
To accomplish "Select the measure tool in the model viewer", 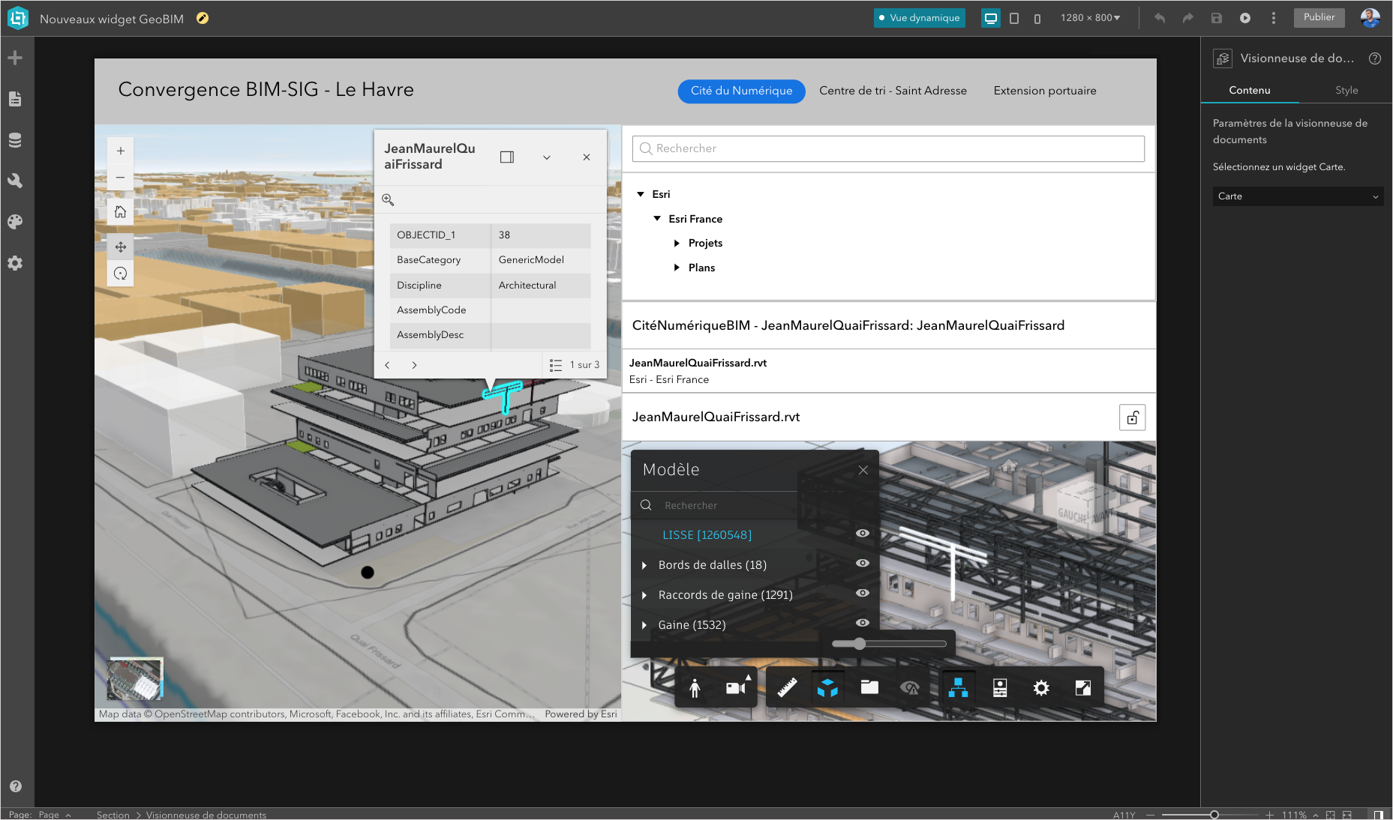I will 786,687.
